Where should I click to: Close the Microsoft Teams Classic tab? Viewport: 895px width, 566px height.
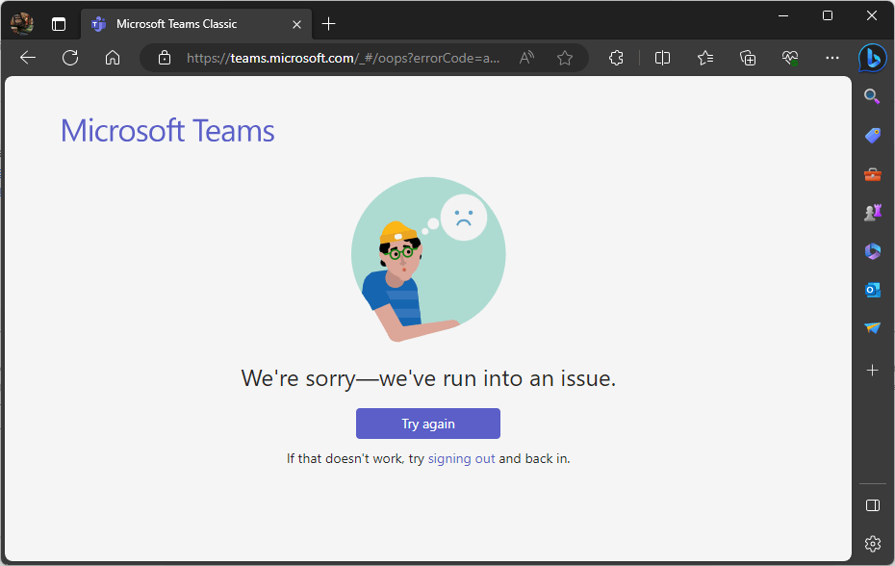pyautogui.click(x=296, y=24)
